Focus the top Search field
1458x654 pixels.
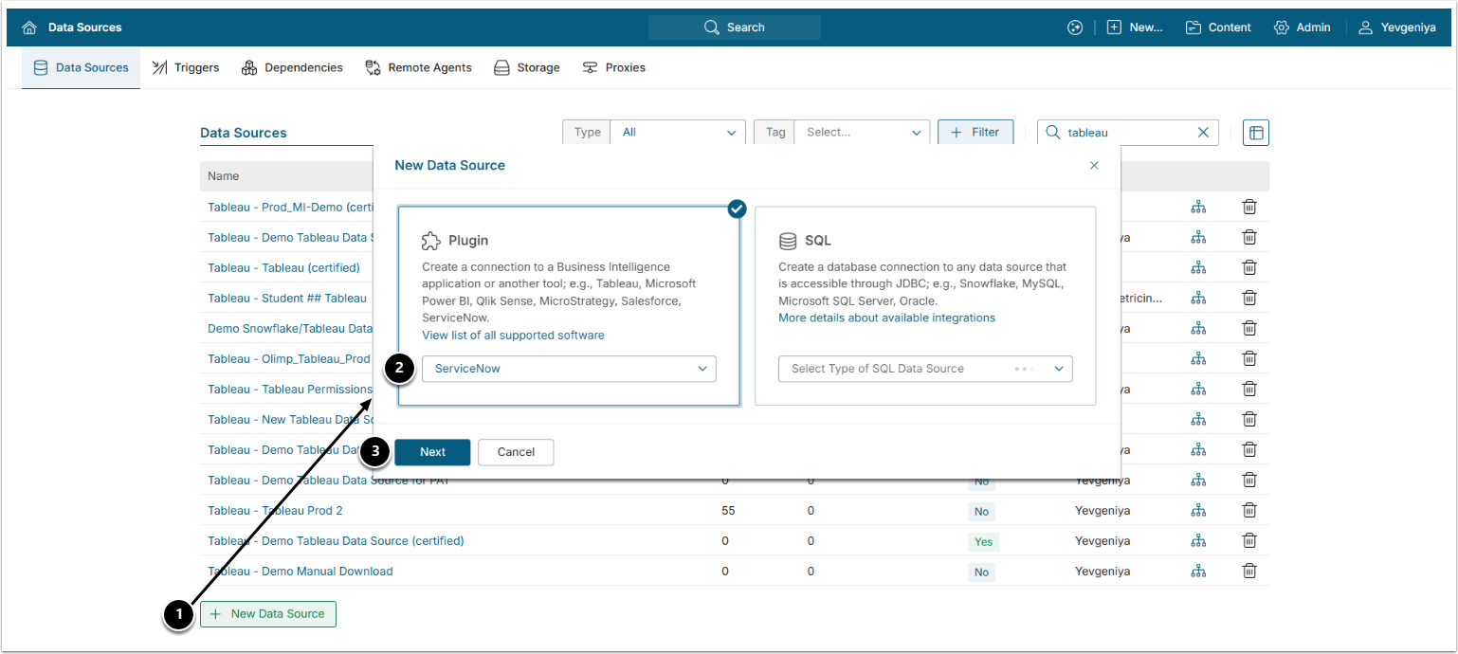click(x=735, y=27)
